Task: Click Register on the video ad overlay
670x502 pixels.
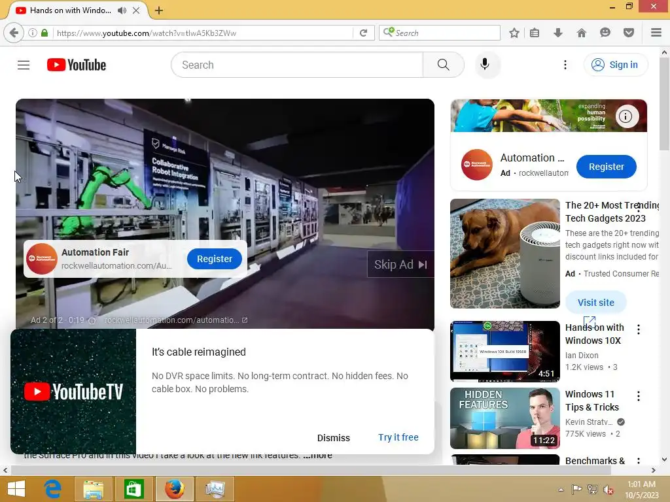Action: pos(215,259)
